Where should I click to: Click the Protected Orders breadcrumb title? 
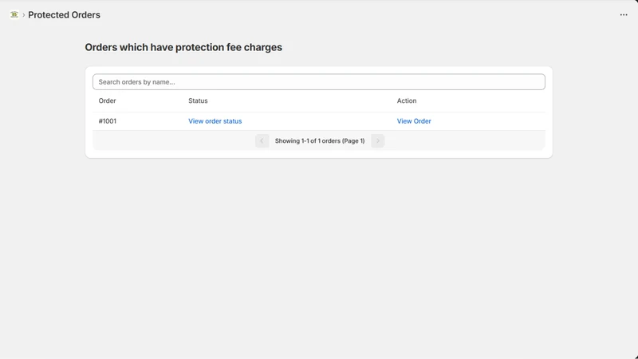[x=64, y=14]
